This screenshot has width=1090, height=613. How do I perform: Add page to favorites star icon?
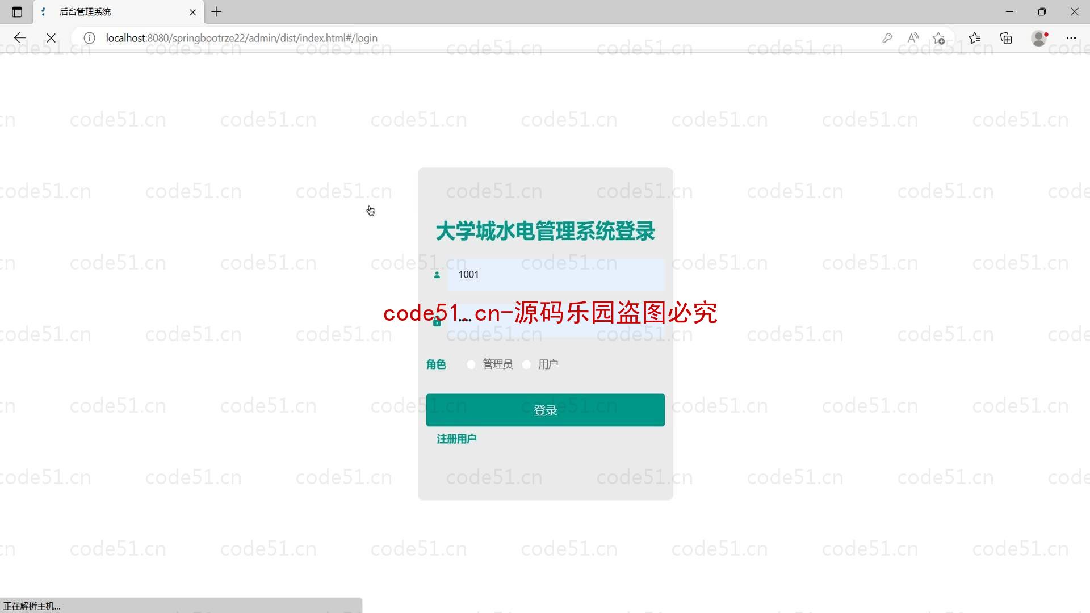(x=938, y=38)
